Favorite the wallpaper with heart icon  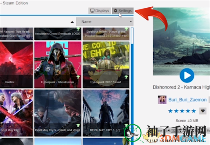pos(203,111)
